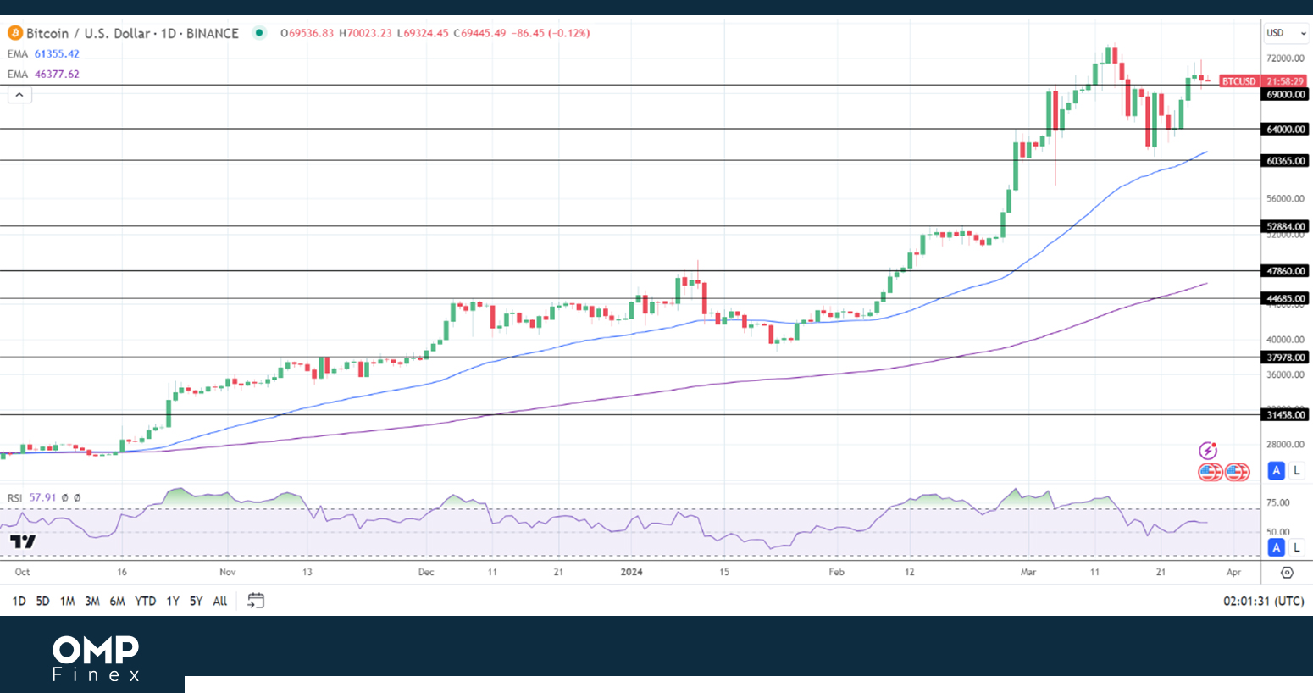Click the Dec label on the time axis
This screenshot has height=693, width=1313.
click(x=426, y=572)
